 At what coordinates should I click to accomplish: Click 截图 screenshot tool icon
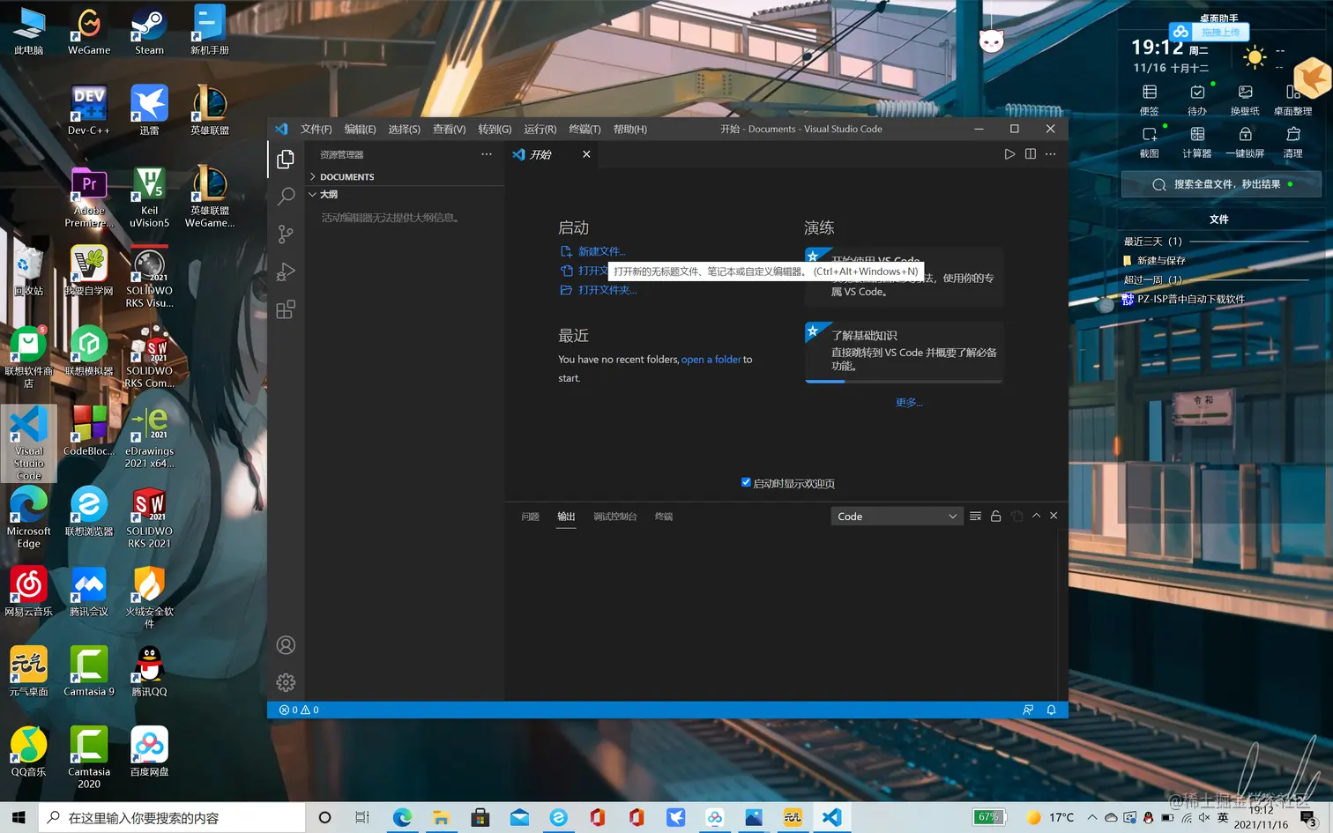coord(1150,141)
